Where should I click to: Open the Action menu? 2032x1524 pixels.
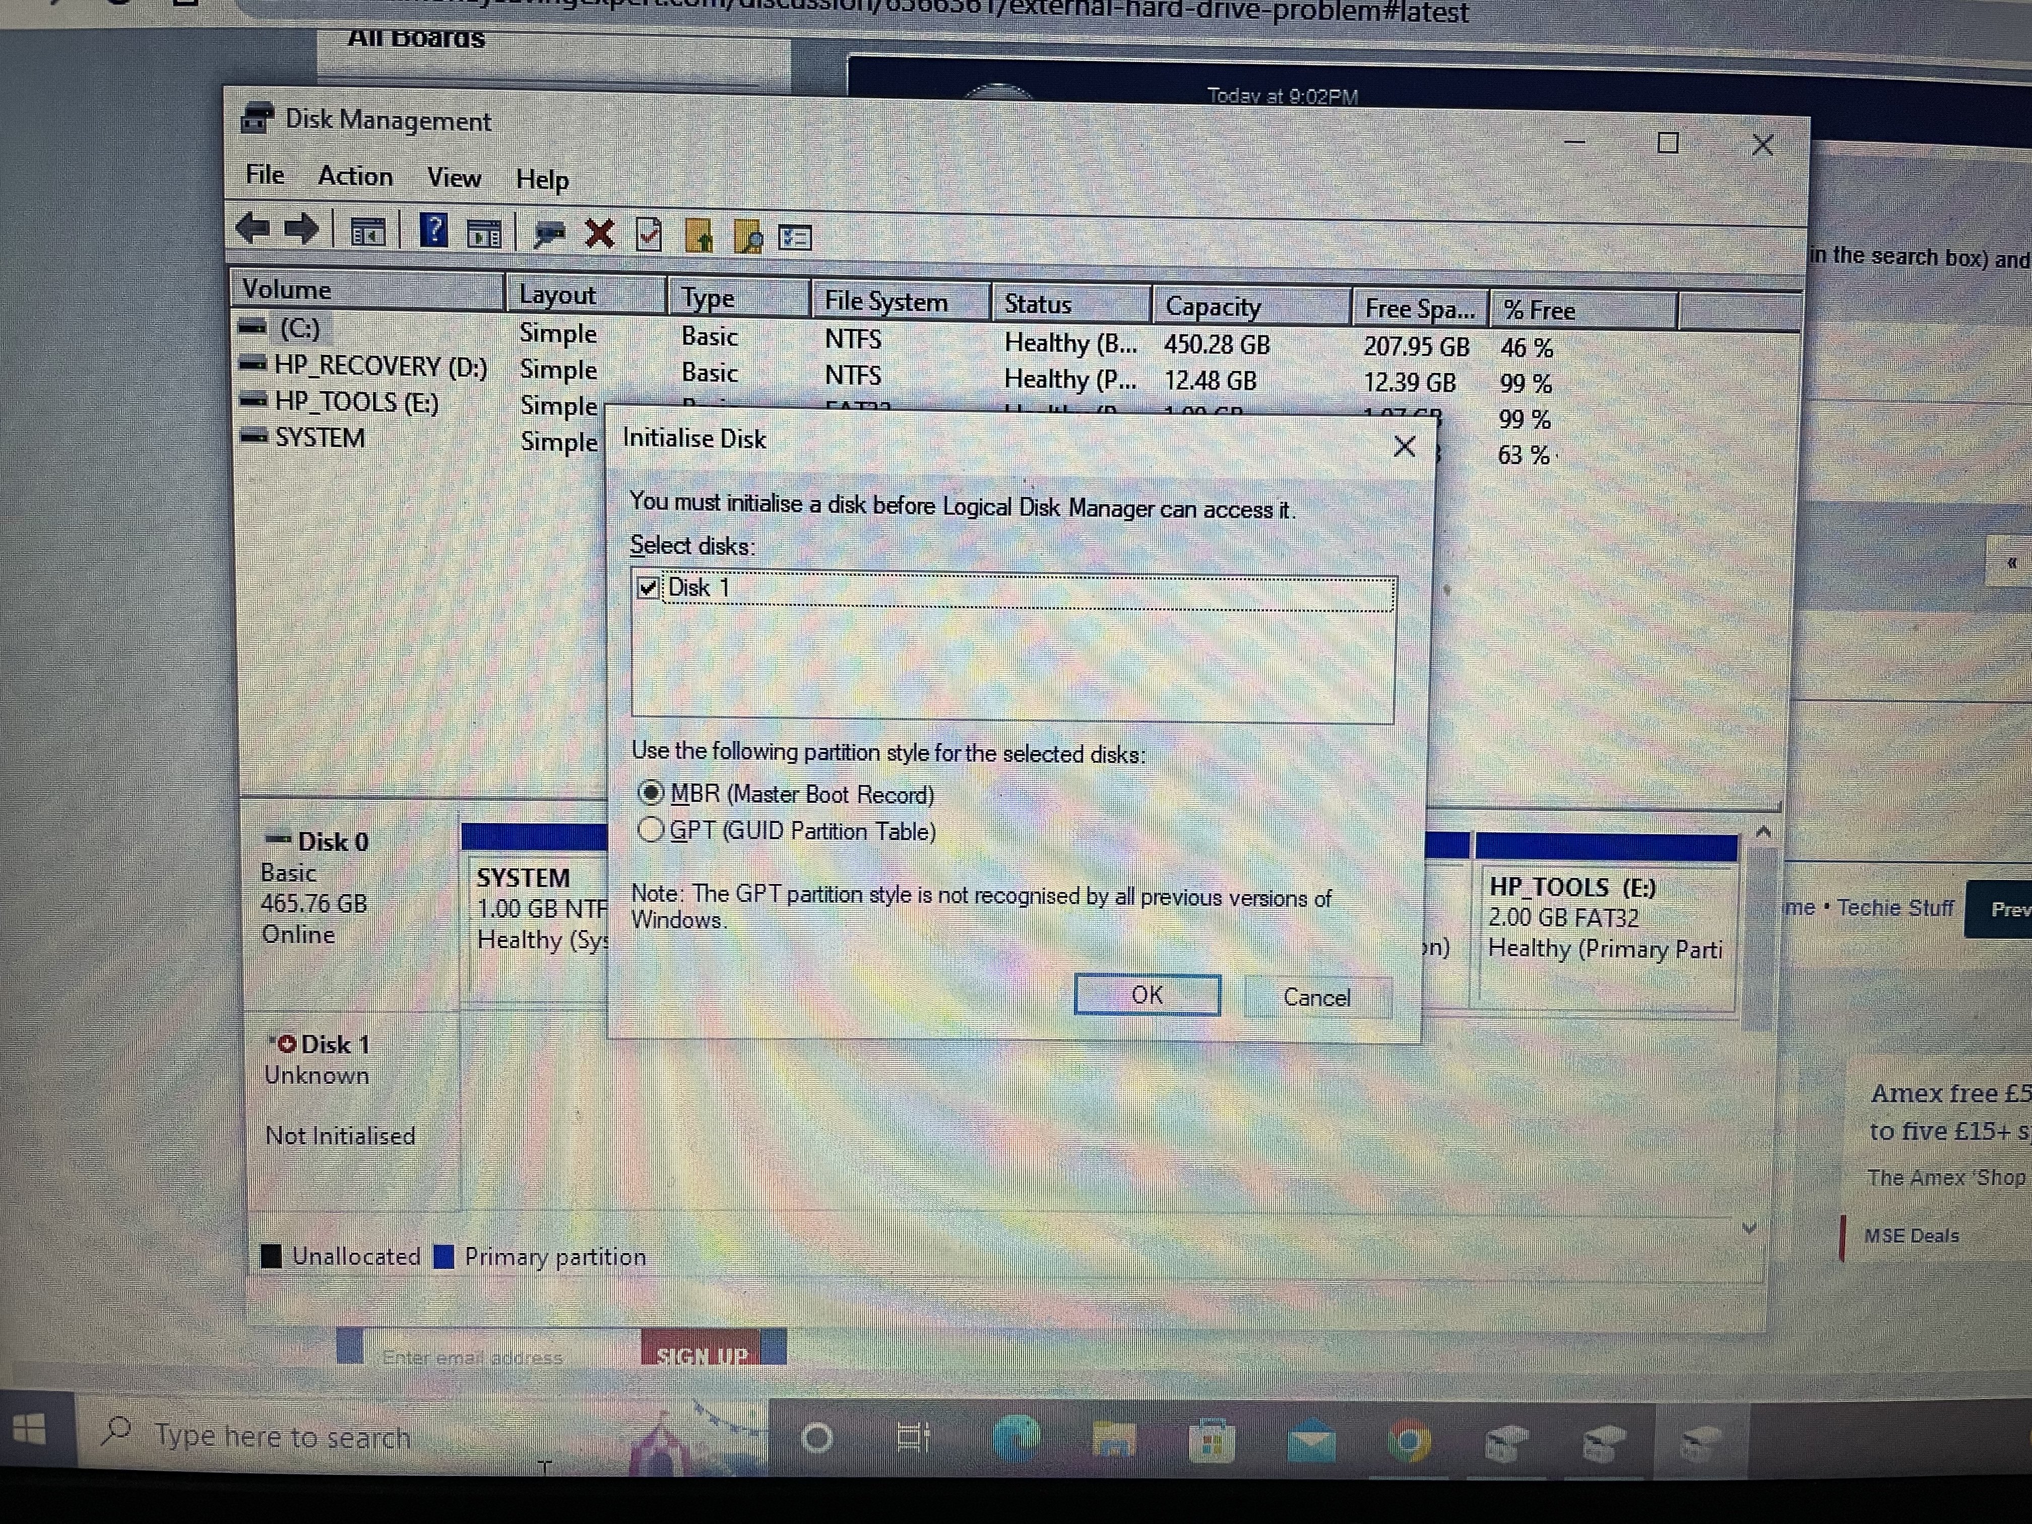tap(355, 176)
